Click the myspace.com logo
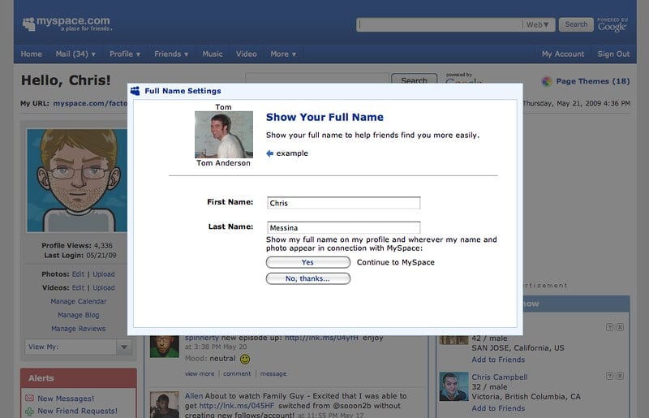The image size is (649, 418). [67, 24]
